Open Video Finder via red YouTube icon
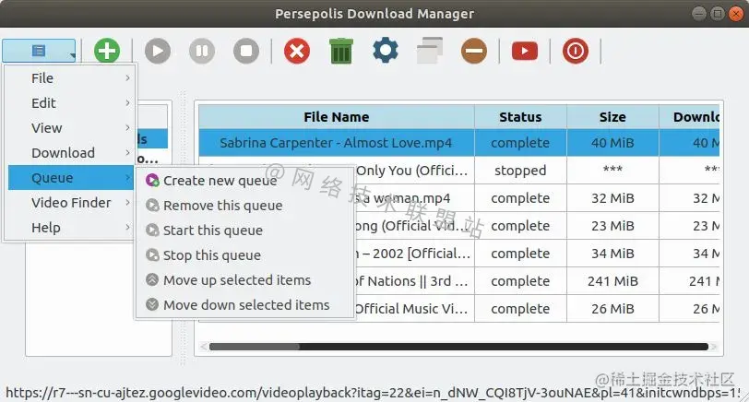 pyautogui.click(x=525, y=51)
